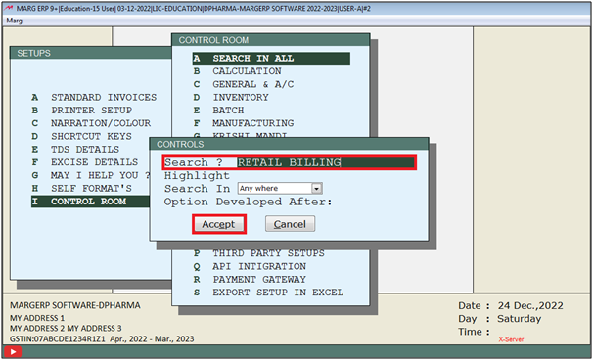Select MAY I HELP YOU in Setups
594x360 pixels.
pyautogui.click(x=100, y=175)
